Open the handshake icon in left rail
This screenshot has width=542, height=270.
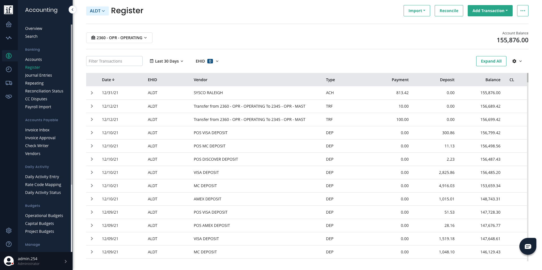(x=9, y=96)
